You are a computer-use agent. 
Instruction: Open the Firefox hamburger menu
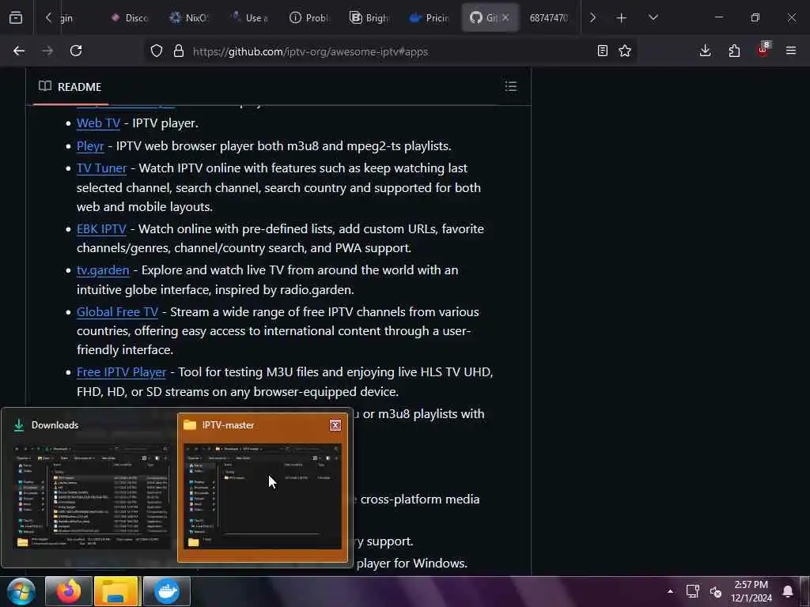pyautogui.click(x=791, y=51)
